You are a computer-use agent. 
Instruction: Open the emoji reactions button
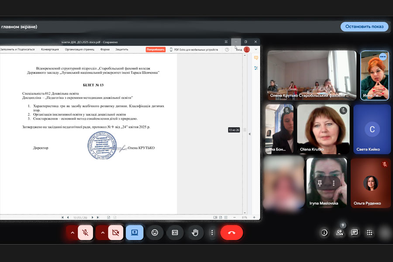point(155,232)
